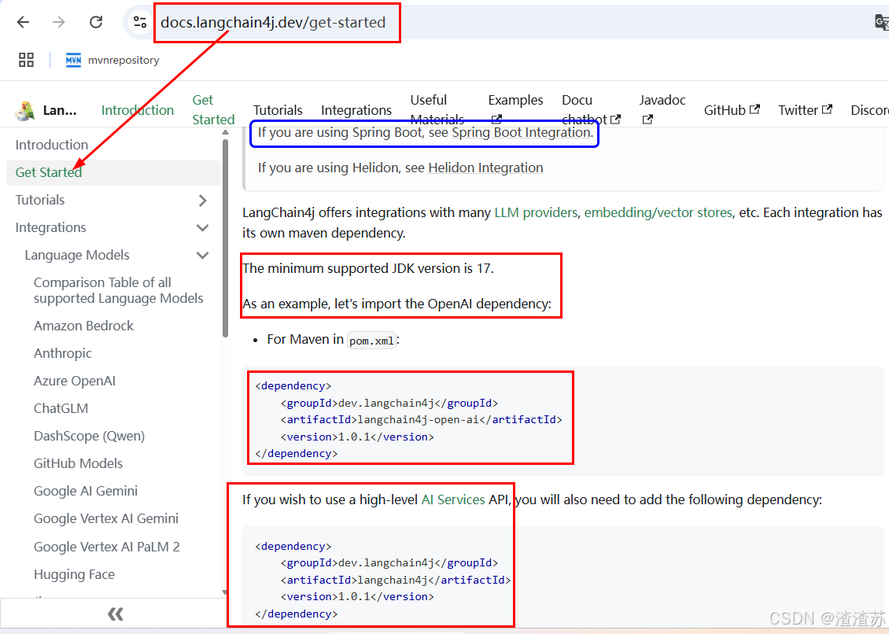Reload the page with refresh icon

(96, 22)
